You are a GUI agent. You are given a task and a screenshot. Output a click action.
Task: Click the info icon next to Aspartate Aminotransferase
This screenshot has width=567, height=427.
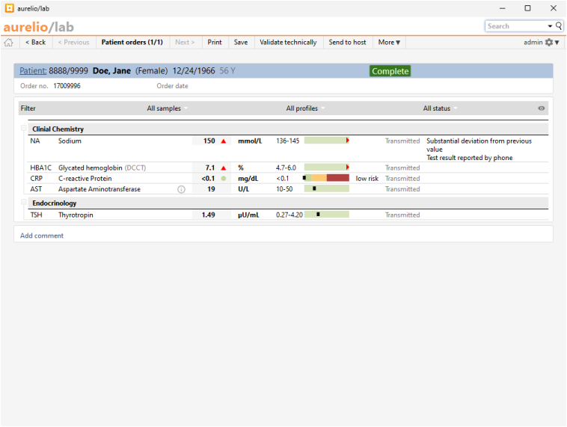181,189
